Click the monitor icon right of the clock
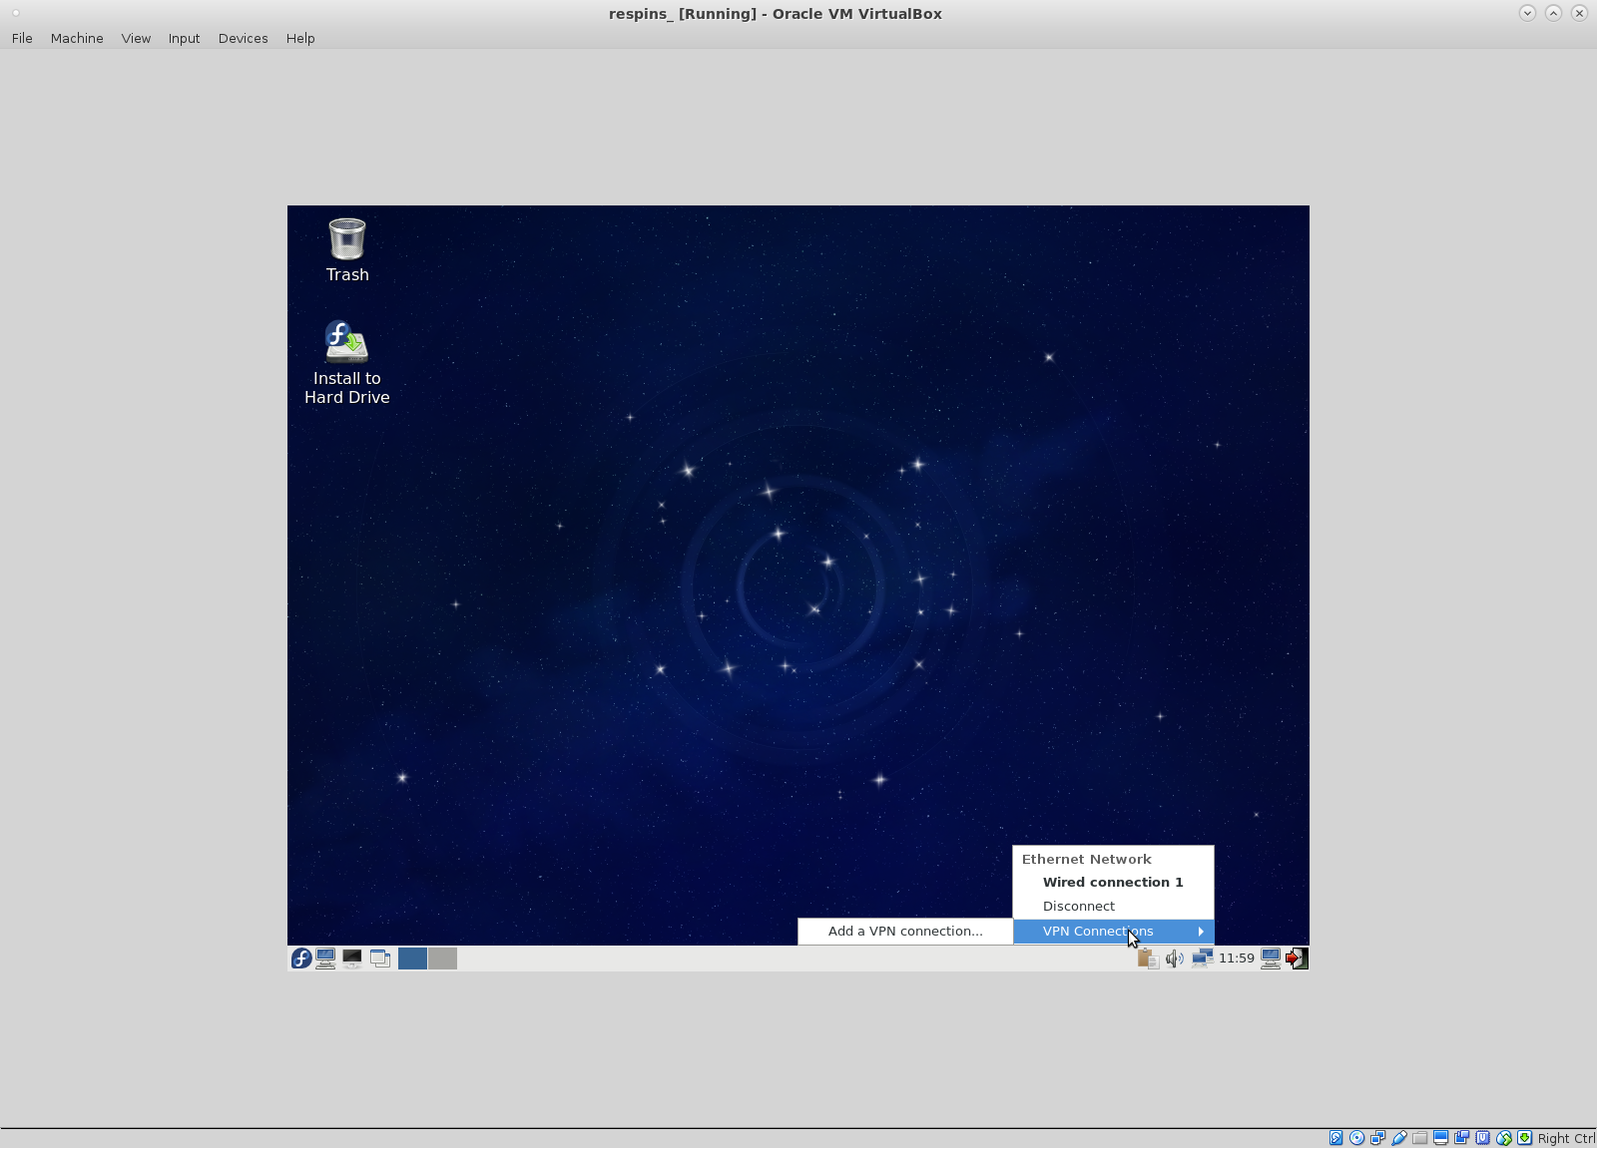1597x1149 pixels. point(1271,958)
